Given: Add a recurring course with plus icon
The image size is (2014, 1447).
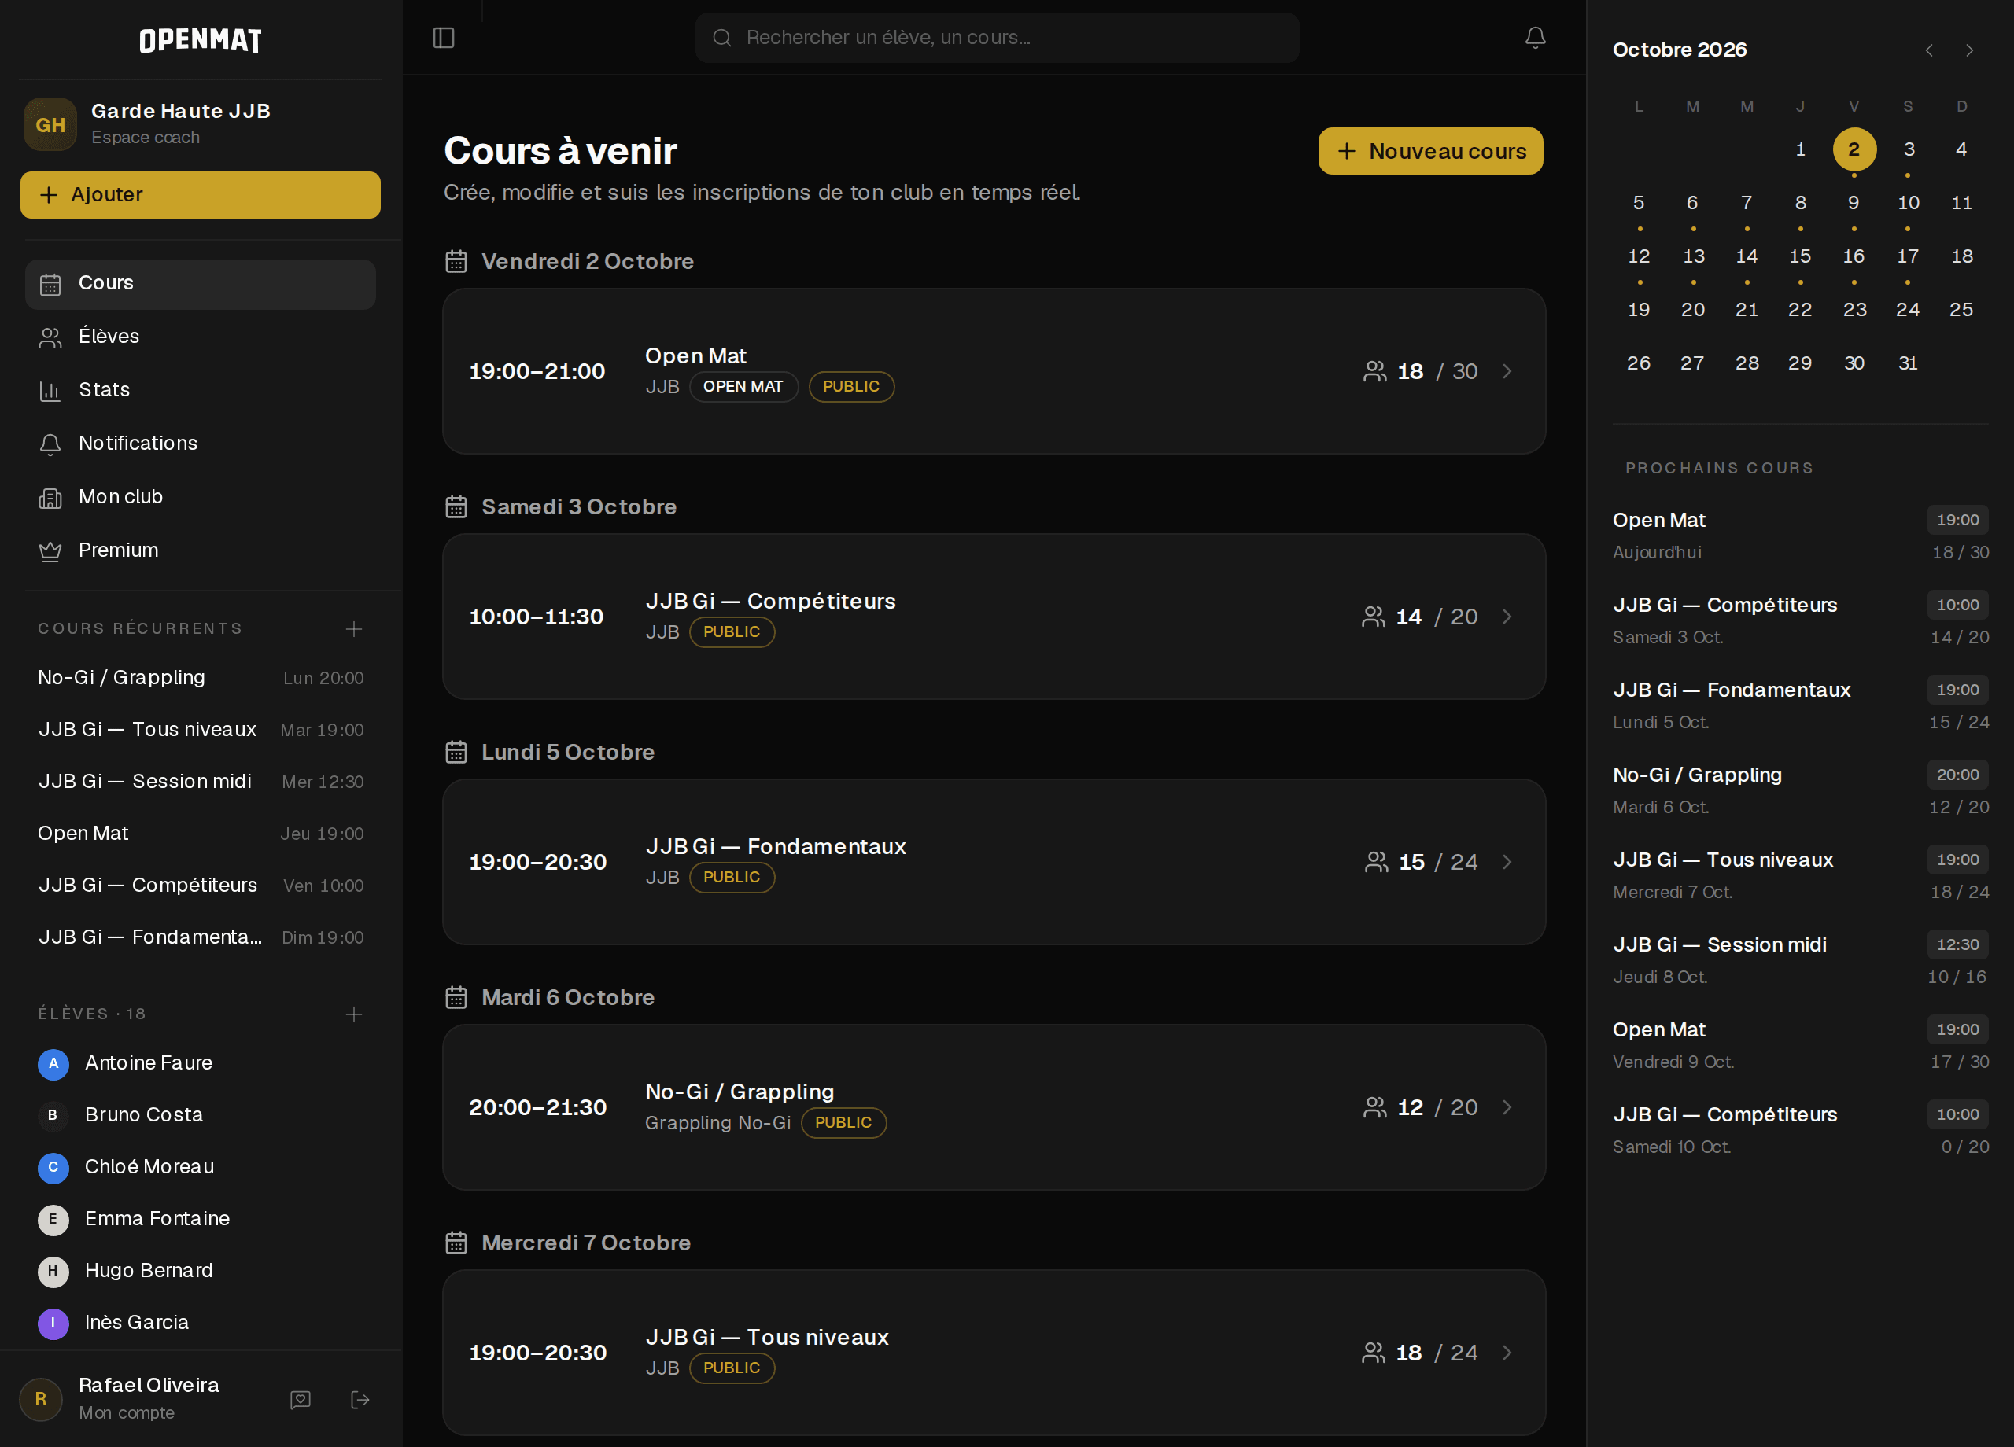Looking at the screenshot, I should [x=353, y=629].
